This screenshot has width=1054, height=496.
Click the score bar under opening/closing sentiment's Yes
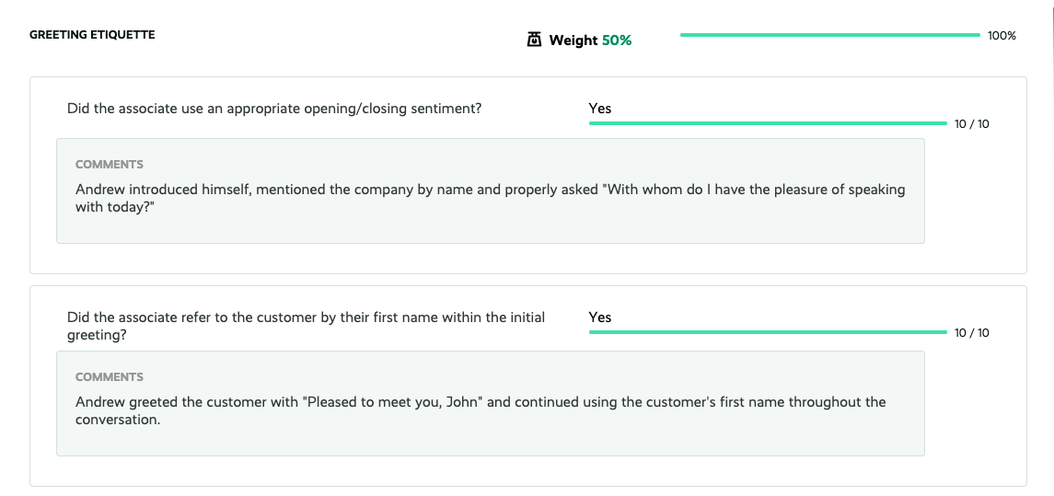pyautogui.click(x=768, y=123)
